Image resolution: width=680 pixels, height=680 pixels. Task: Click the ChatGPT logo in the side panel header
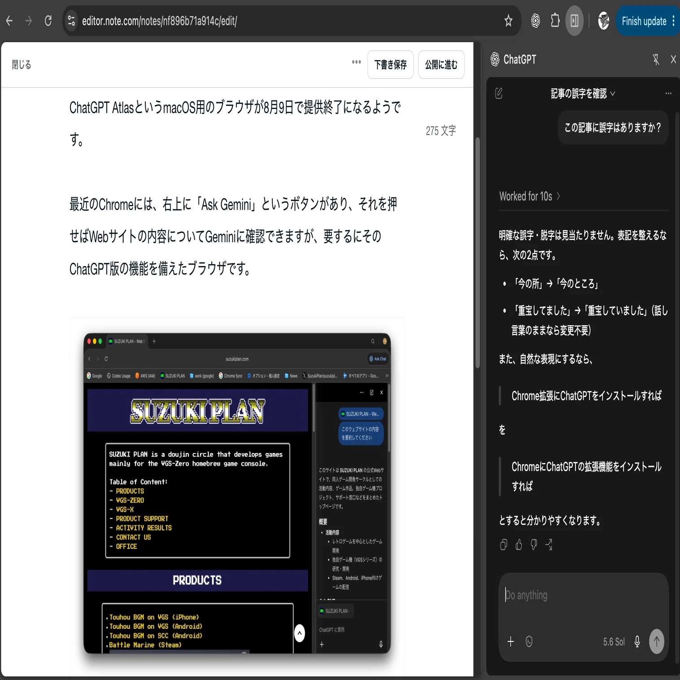[x=495, y=59]
